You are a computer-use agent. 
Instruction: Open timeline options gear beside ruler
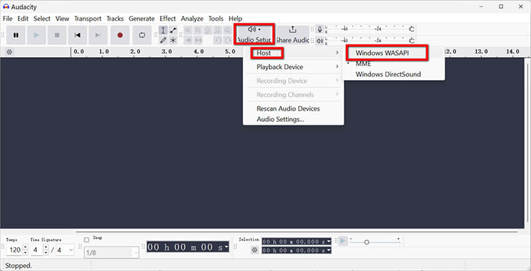tap(9, 52)
